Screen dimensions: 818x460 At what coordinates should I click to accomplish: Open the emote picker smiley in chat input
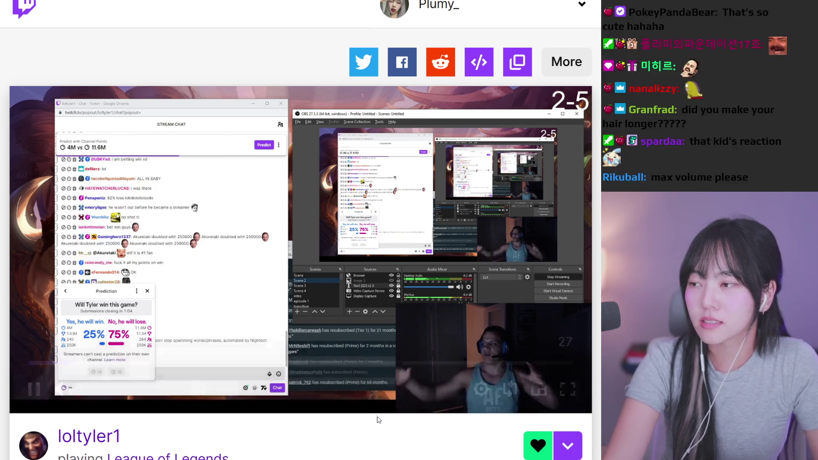[279, 374]
